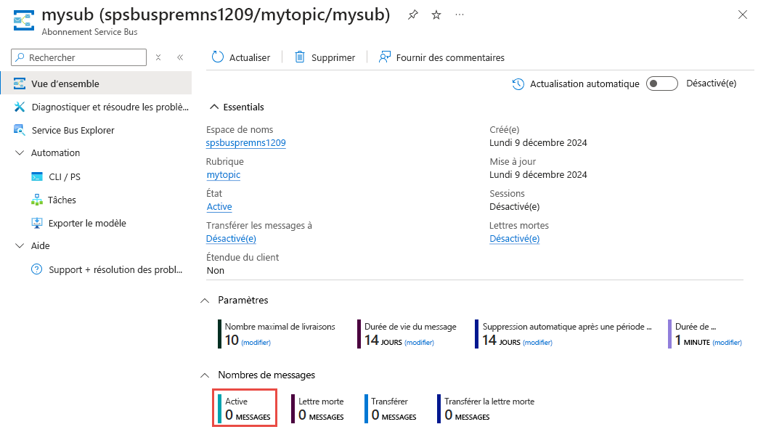Click the Abonnement Service Bus subtitle

[x=89, y=32]
